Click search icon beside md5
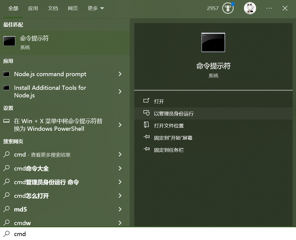The width and height of the screenshot is (296, 240). tap(6, 209)
